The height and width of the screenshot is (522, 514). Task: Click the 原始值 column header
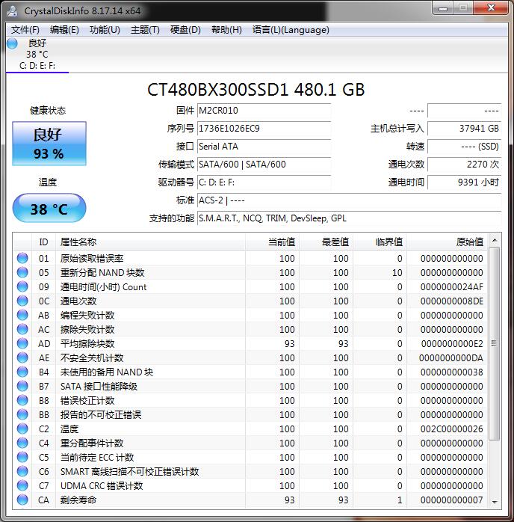pyautogui.click(x=448, y=242)
